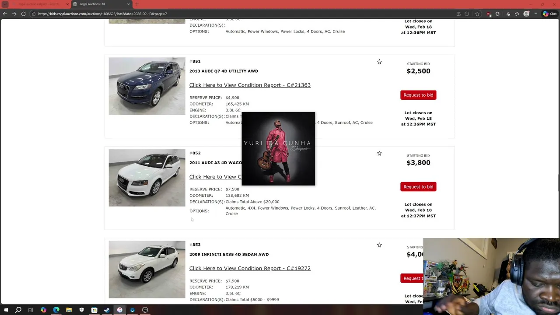Click Claims Total Above $20,000 declaration
Screen dimensions: 560x315
click(x=252, y=202)
